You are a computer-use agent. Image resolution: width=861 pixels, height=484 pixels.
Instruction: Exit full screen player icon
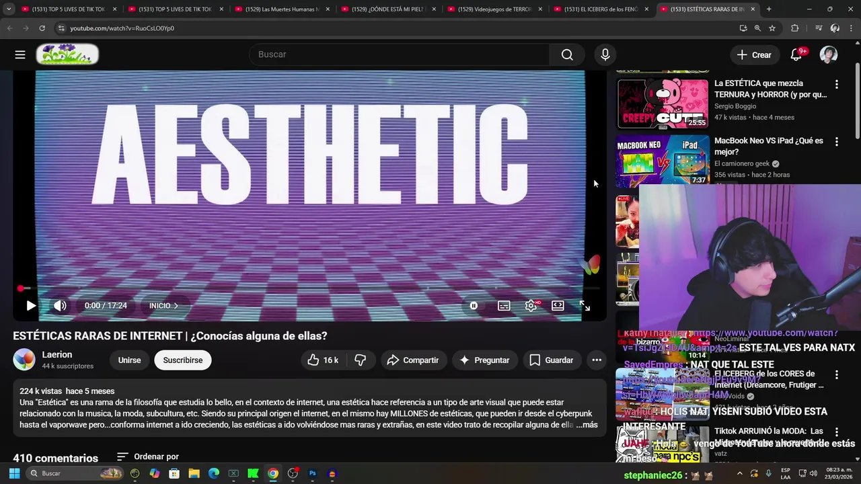(585, 306)
